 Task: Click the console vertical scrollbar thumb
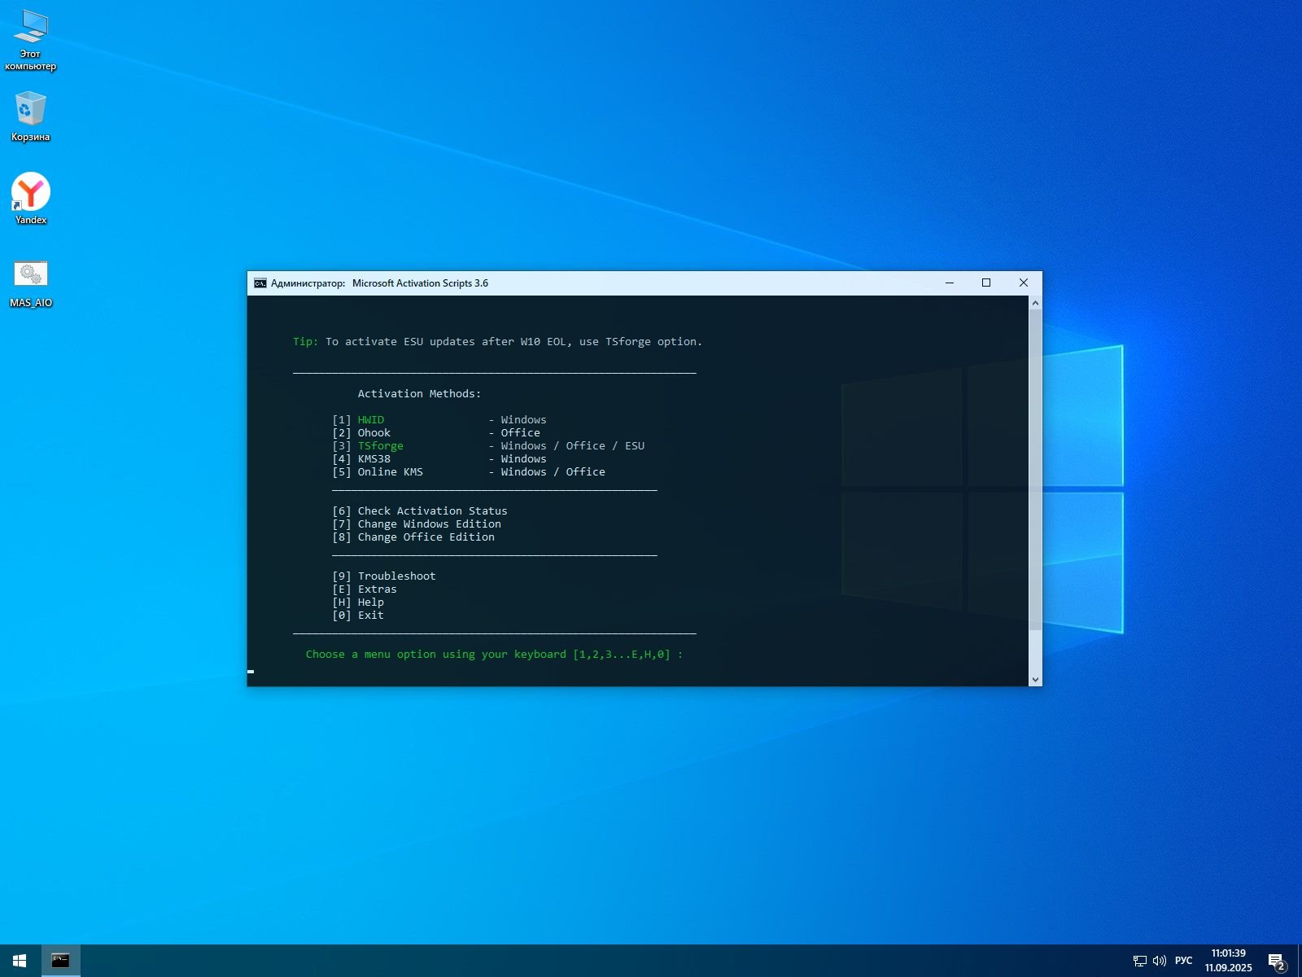[x=1035, y=468]
